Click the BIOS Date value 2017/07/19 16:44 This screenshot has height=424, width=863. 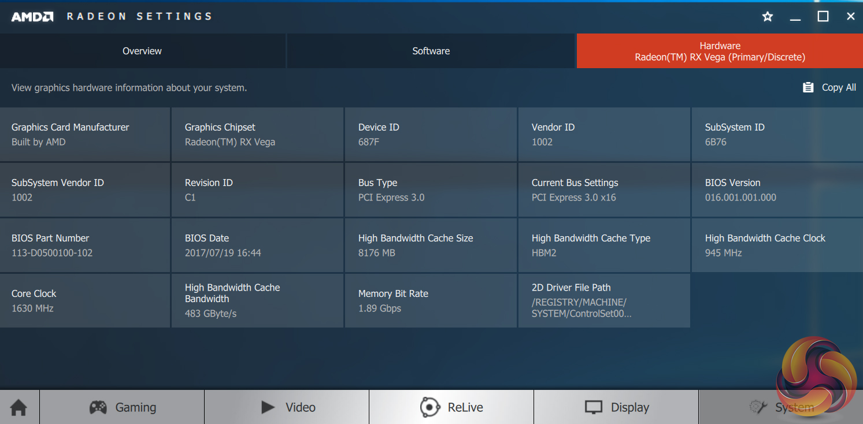(x=223, y=253)
